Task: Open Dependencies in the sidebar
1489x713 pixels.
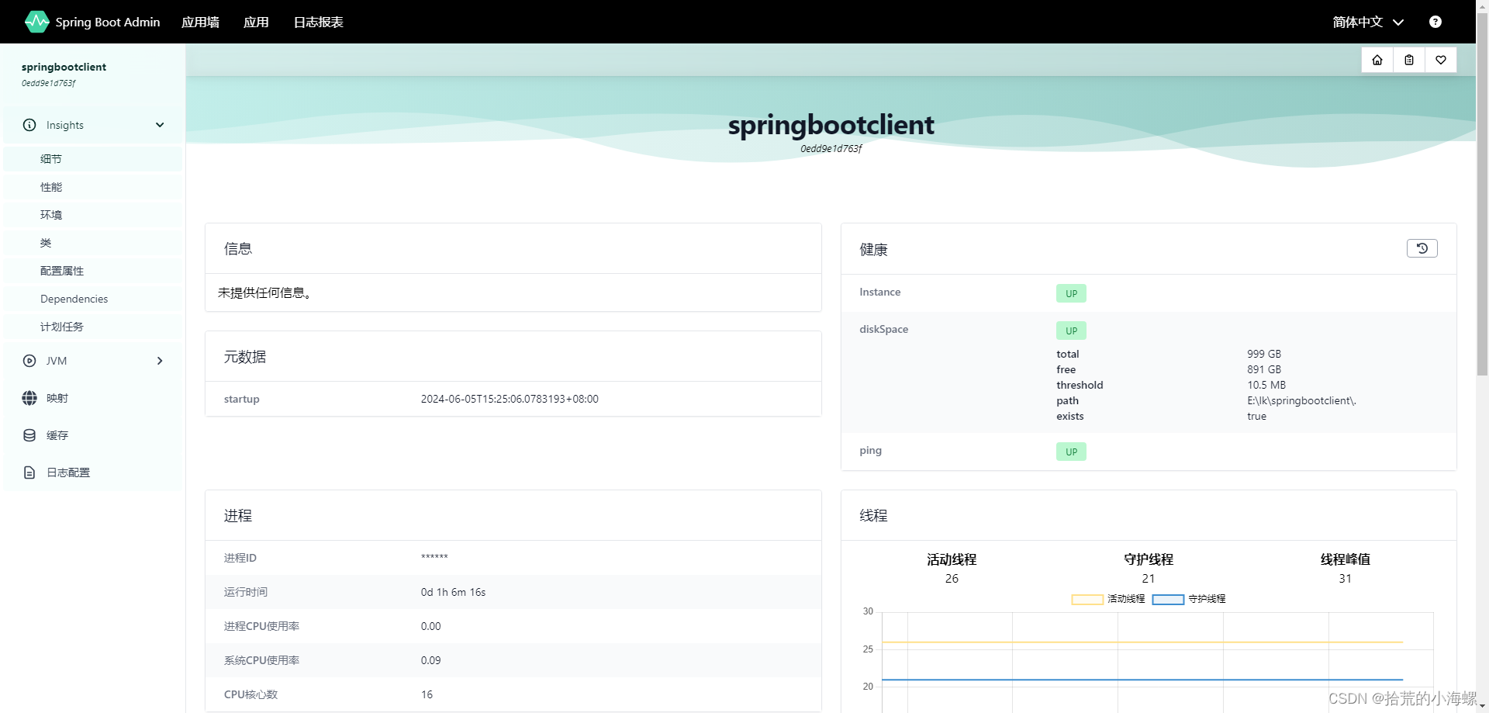Action: (74, 299)
